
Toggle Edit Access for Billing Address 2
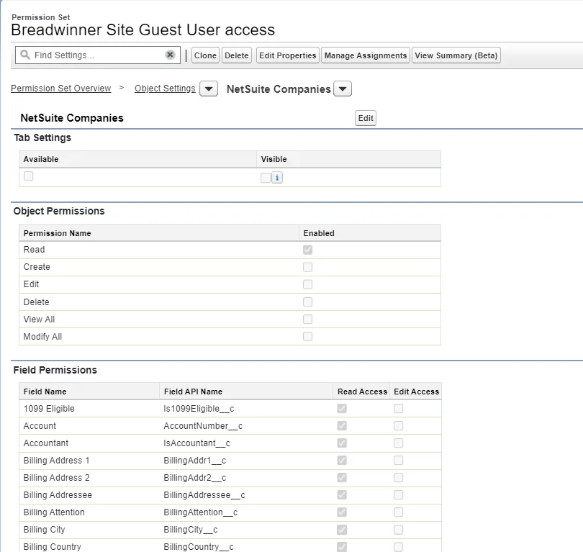click(398, 478)
